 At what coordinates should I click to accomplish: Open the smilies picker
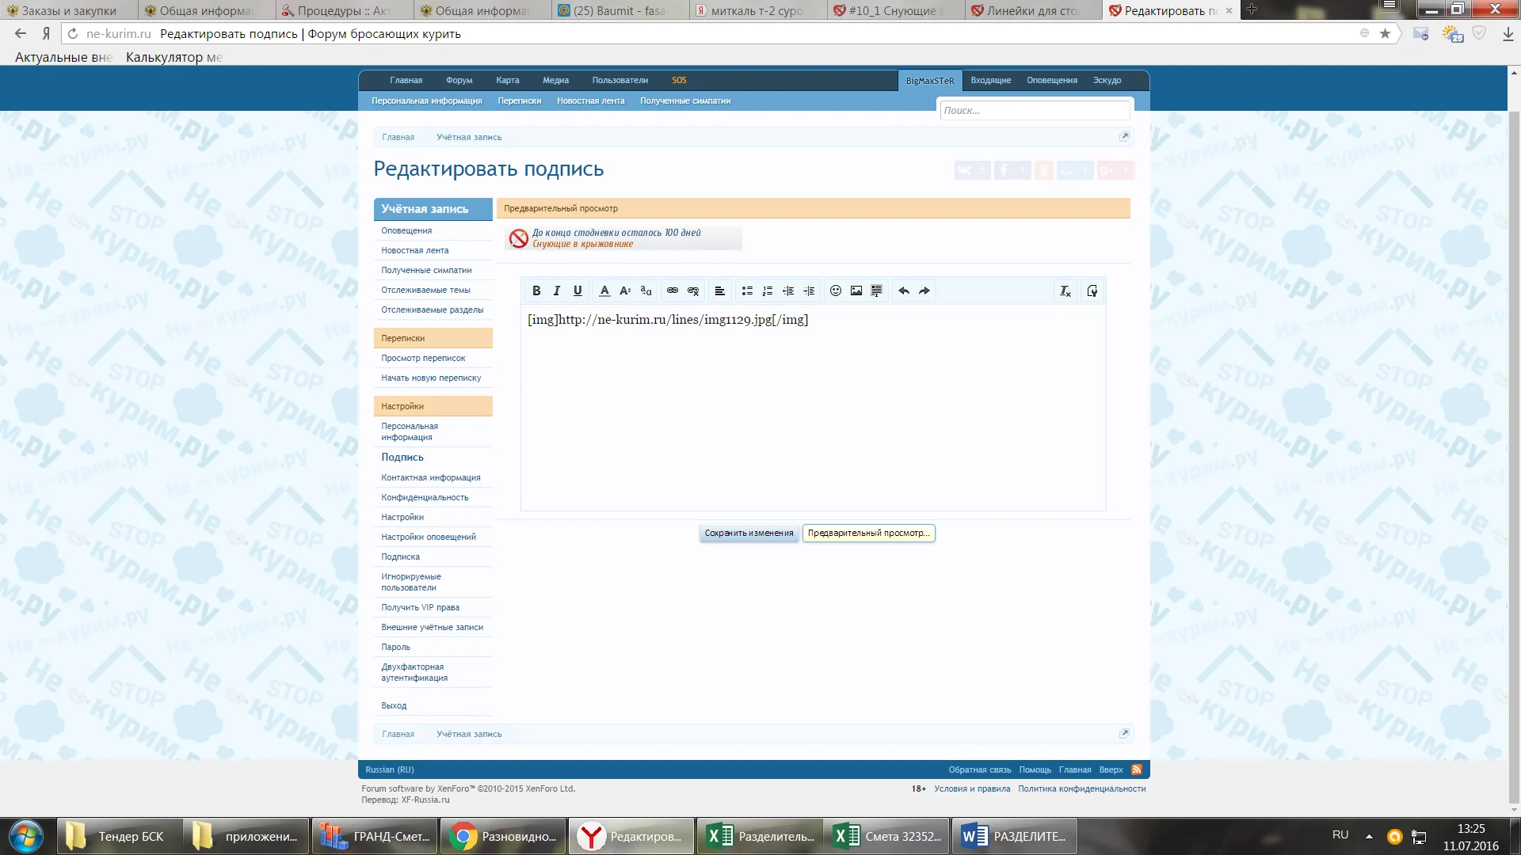[x=835, y=291]
